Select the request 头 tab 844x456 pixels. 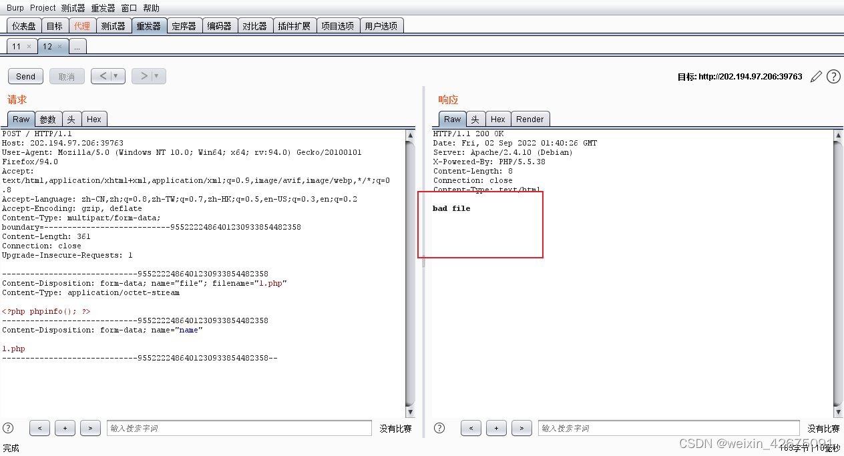[71, 120]
